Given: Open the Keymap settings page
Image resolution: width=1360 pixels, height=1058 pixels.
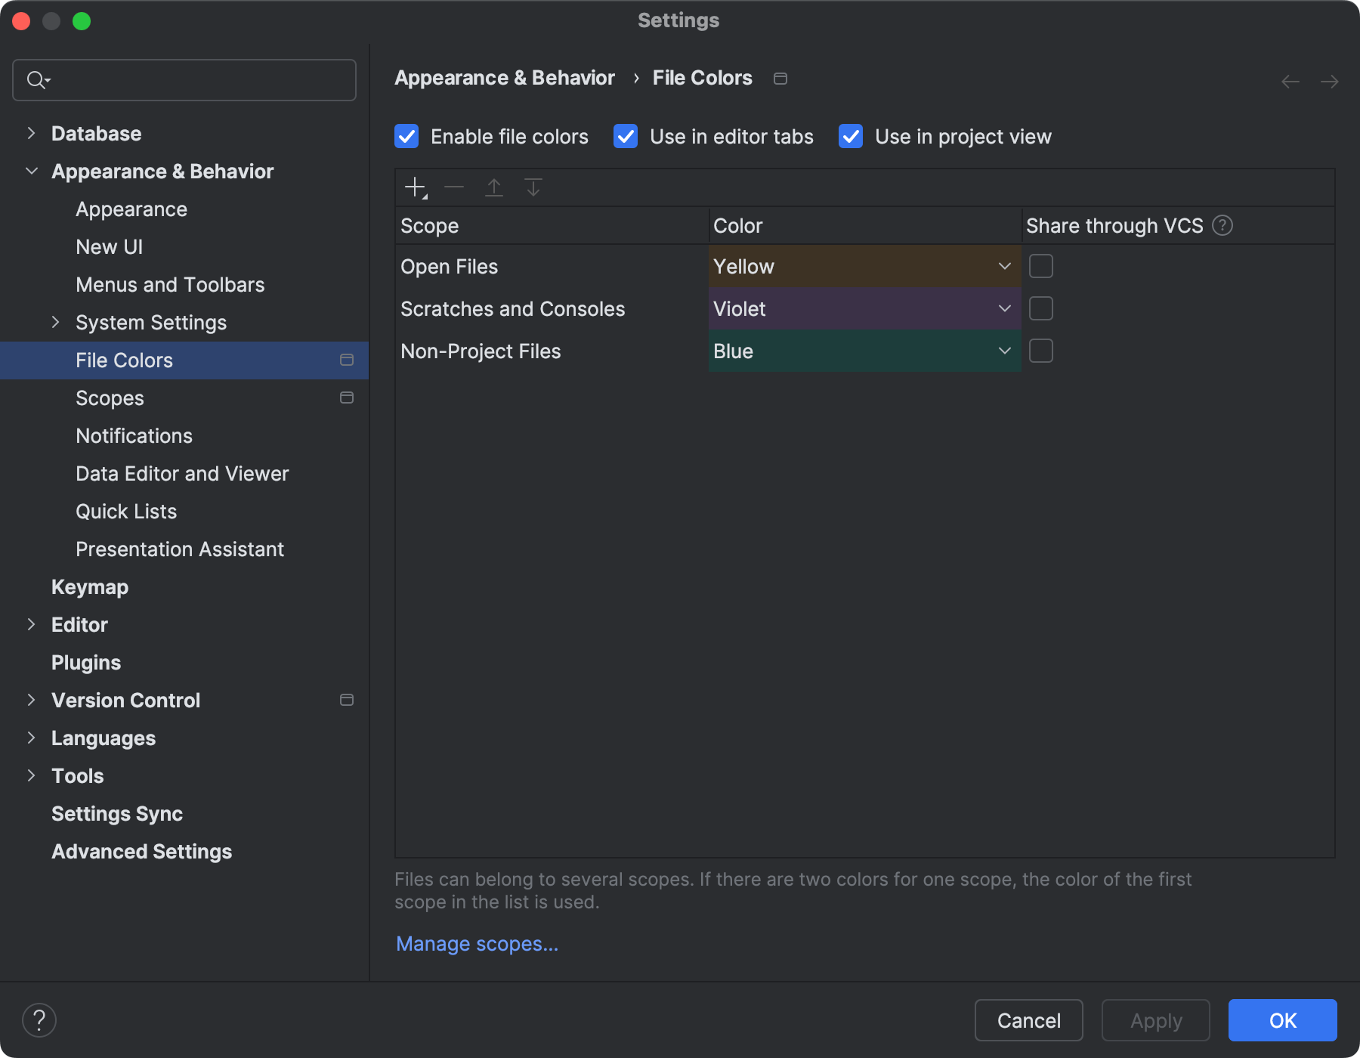Looking at the screenshot, I should pos(90,587).
